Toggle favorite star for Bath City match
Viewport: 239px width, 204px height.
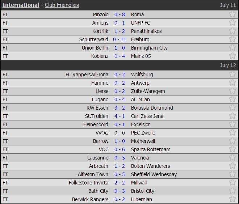click(x=232, y=191)
